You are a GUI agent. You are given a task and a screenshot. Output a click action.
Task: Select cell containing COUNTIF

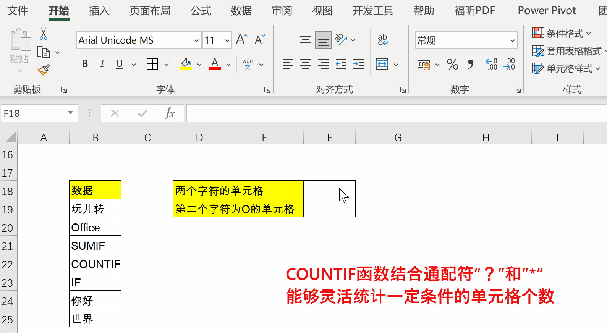click(96, 264)
